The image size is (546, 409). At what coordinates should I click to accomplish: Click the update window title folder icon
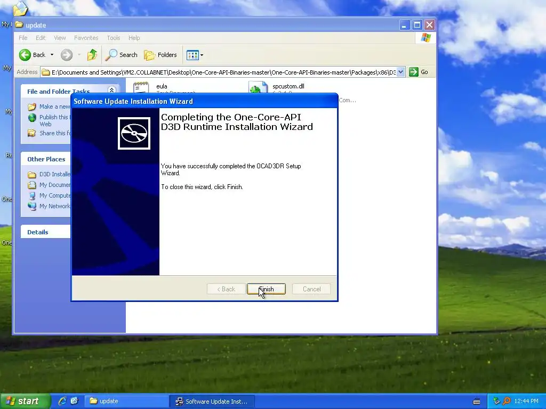click(x=19, y=24)
